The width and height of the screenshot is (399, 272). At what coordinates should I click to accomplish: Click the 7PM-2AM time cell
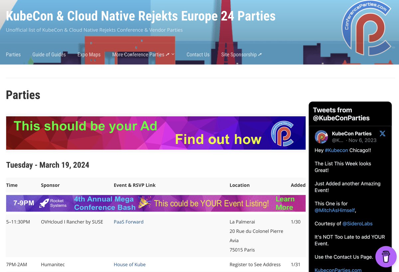17,264
